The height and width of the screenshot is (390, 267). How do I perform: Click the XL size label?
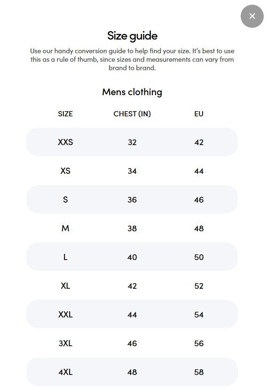coord(65,286)
